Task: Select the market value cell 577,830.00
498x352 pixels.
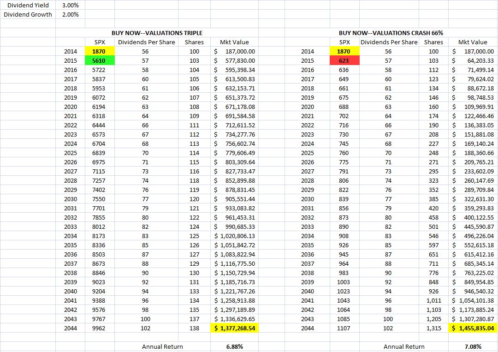Action: click(234, 60)
